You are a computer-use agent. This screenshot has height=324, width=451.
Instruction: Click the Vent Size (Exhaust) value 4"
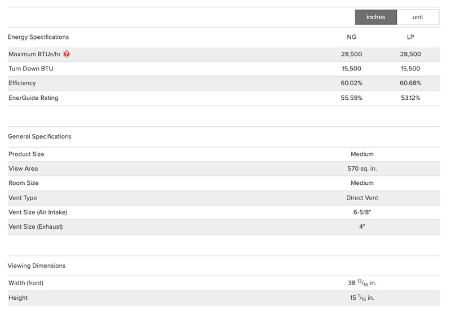[361, 227]
